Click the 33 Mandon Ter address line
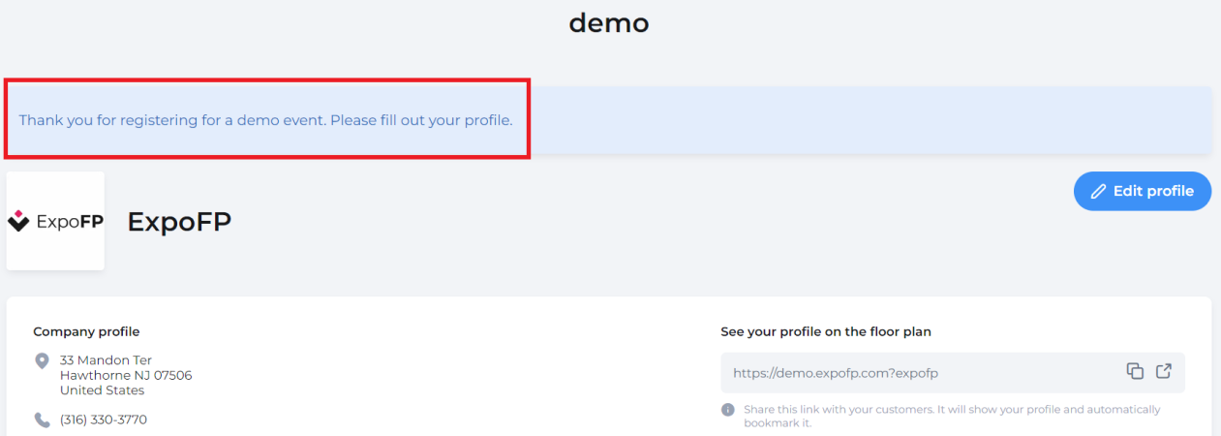1221x436 pixels. click(x=106, y=360)
